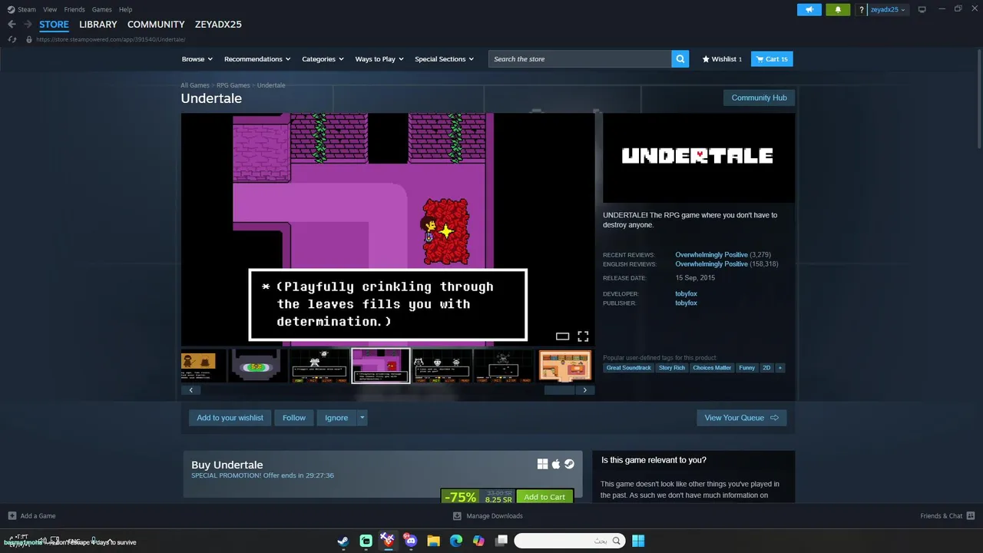
Task: Select the selected pink ruins thumbnail
Action: click(x=380, y=366)
